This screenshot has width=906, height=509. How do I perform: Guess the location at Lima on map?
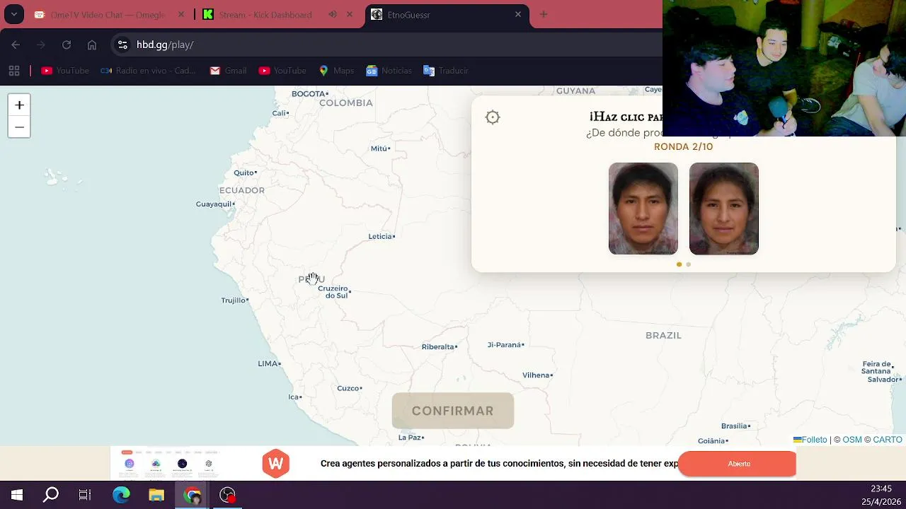[x=269, y=363]
